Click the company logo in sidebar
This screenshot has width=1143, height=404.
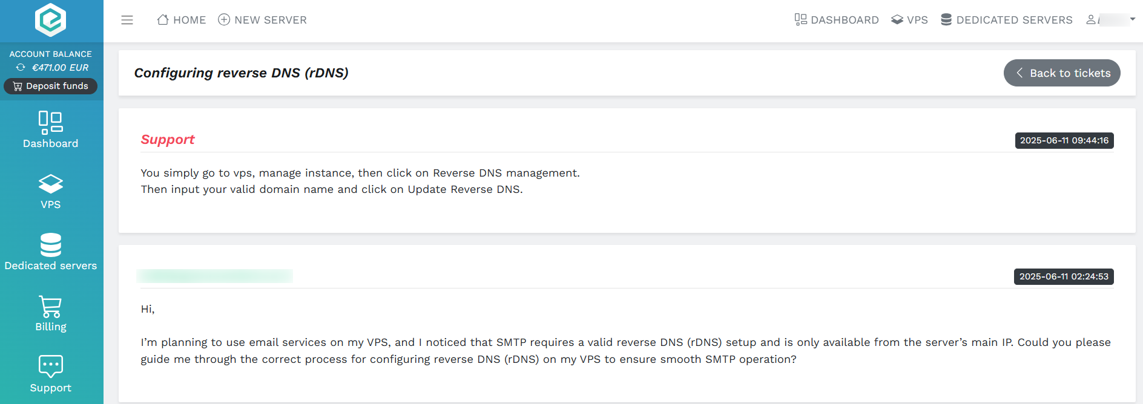pyautogui.click(x=50, y=20)
